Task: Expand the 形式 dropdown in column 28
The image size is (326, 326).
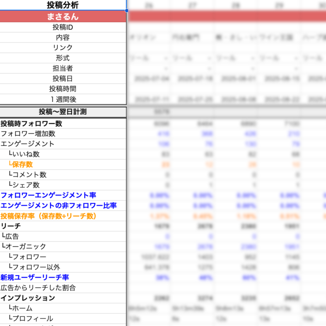Action: click(x=252, y=58)
